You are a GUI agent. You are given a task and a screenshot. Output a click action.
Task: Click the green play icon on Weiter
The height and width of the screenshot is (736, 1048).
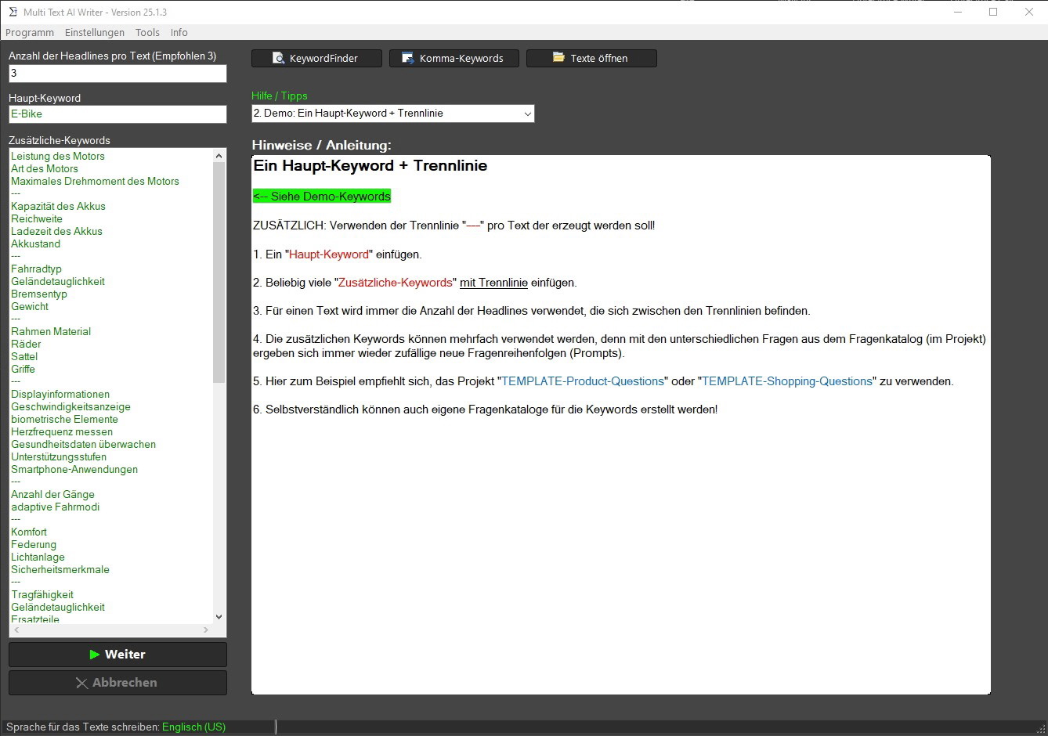(x=95, y=655)
